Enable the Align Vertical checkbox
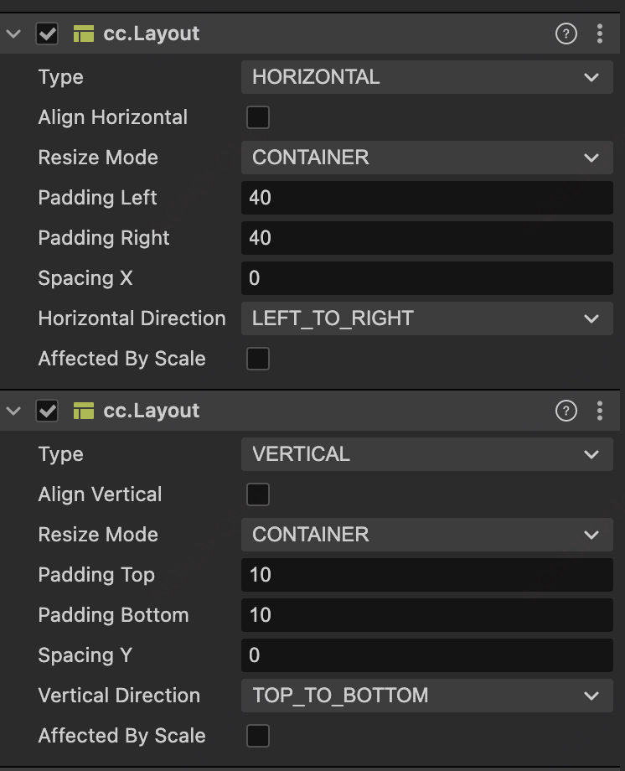Viewport: 625px width, 771px height. click(x=258, y=494)
